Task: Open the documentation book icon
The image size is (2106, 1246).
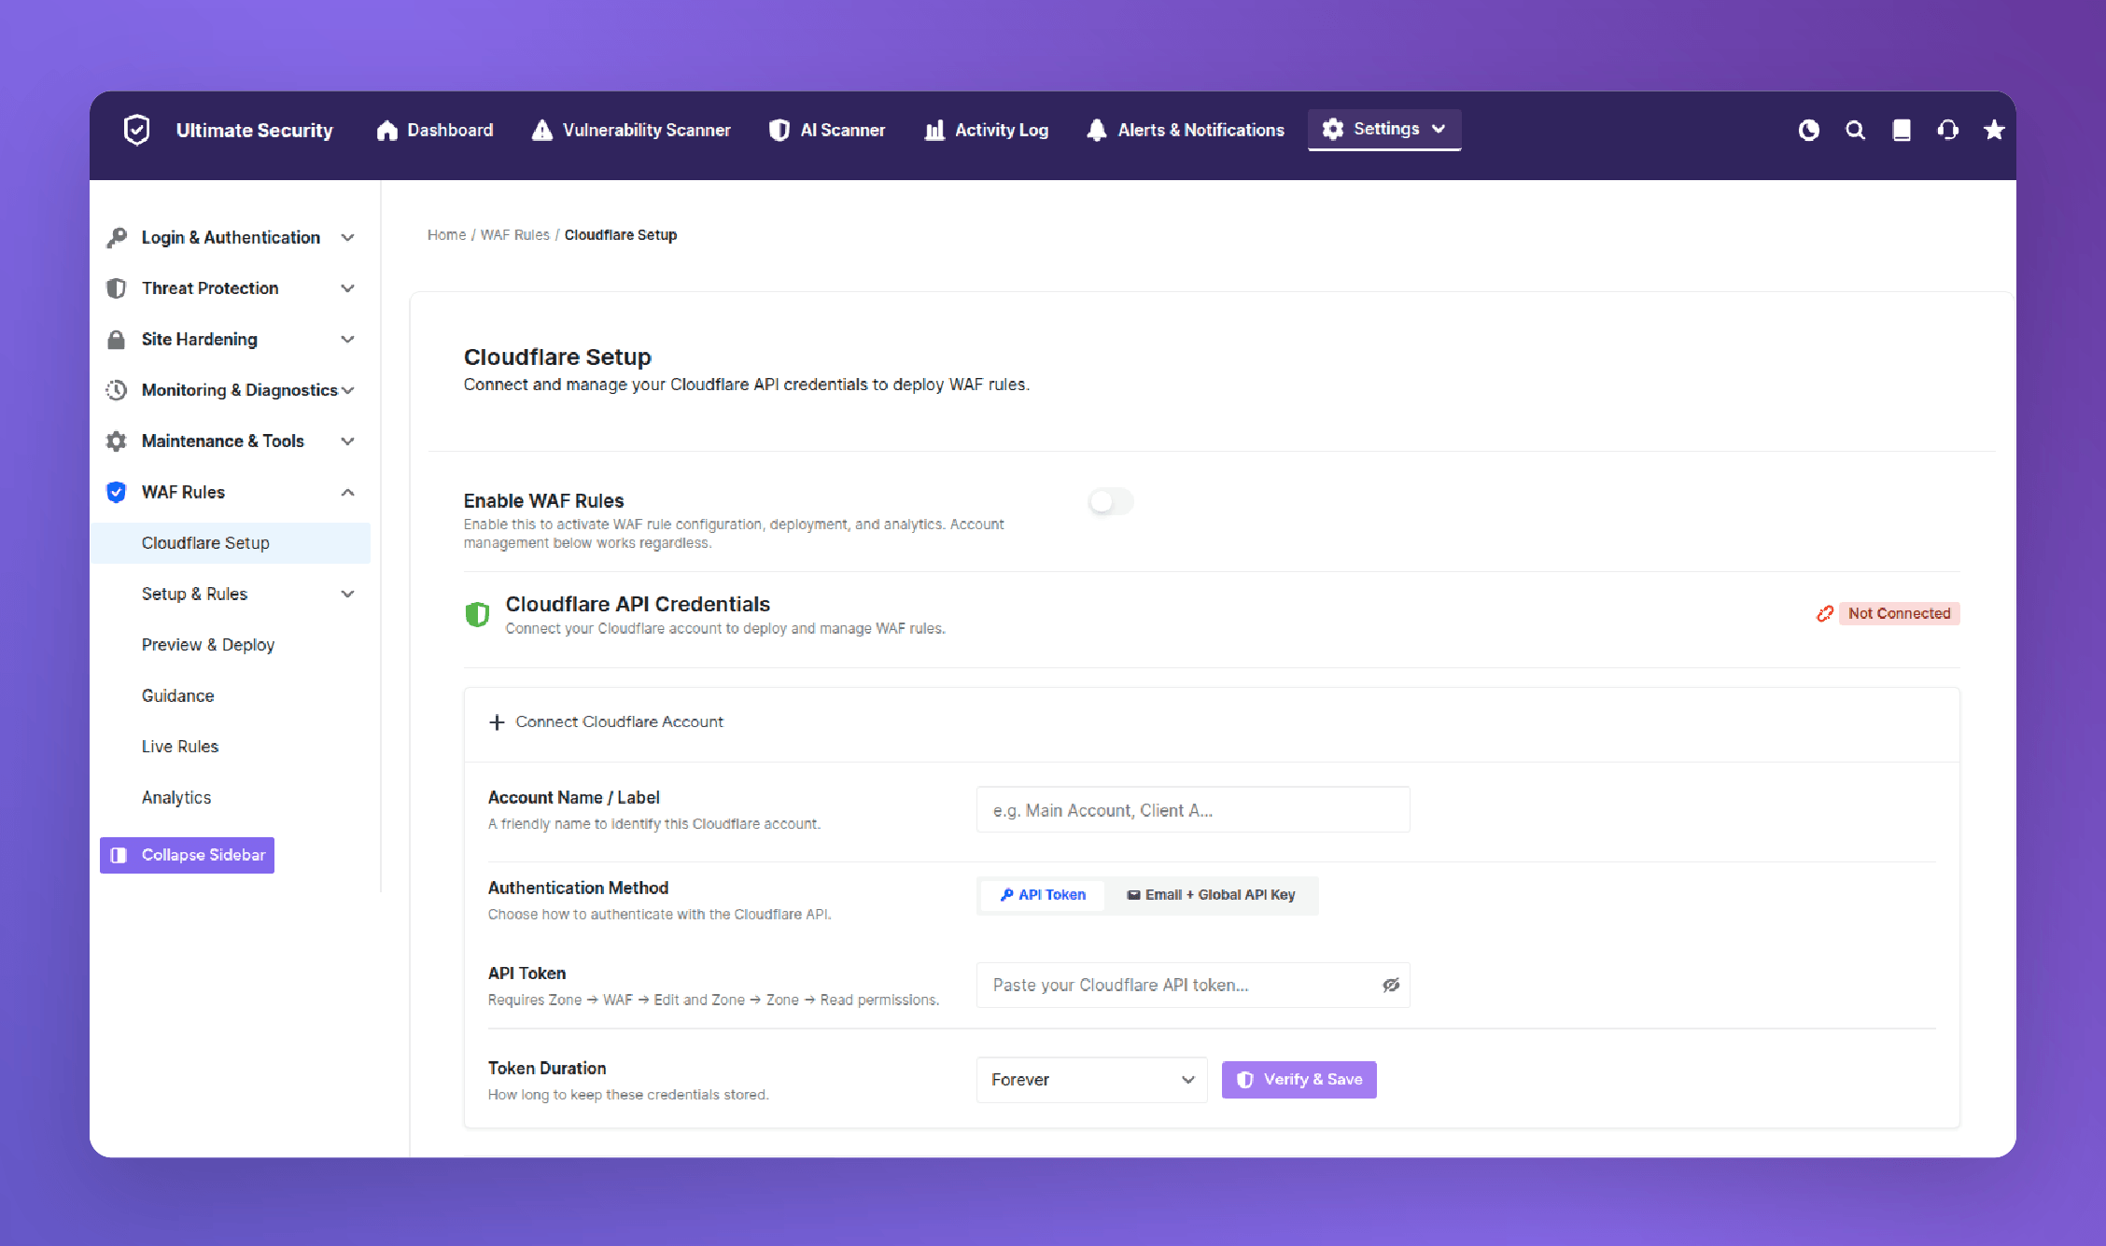Action: (1902, 130)
